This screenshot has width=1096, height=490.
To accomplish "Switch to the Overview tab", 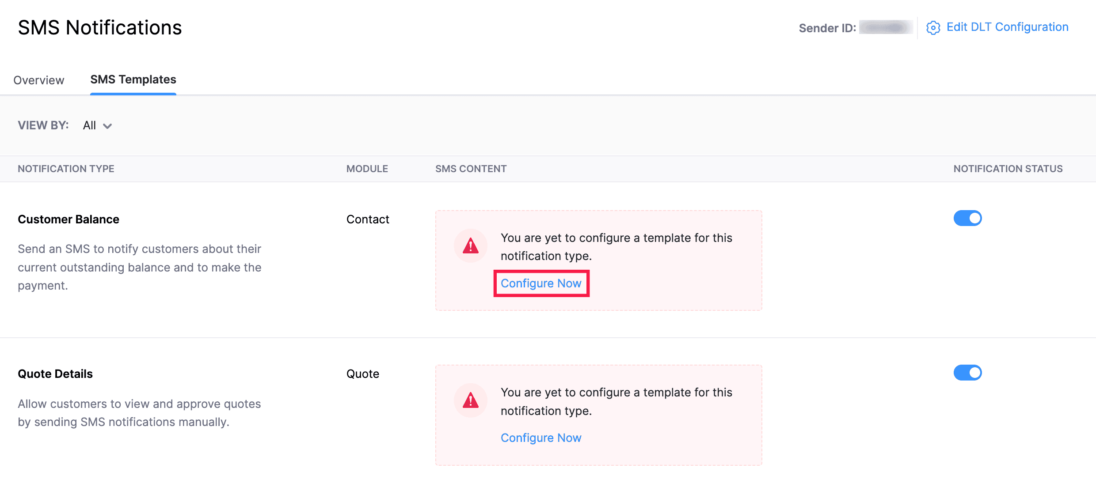I will pyautogui.click(x=39, y=80).
